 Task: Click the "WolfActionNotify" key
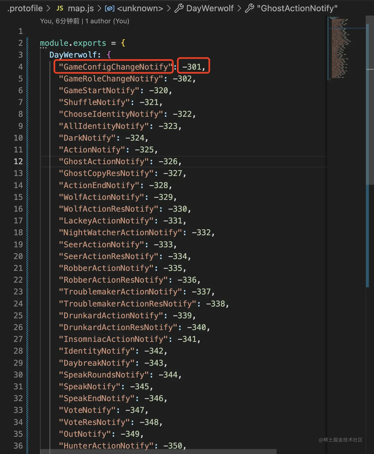tap(101, 197)
